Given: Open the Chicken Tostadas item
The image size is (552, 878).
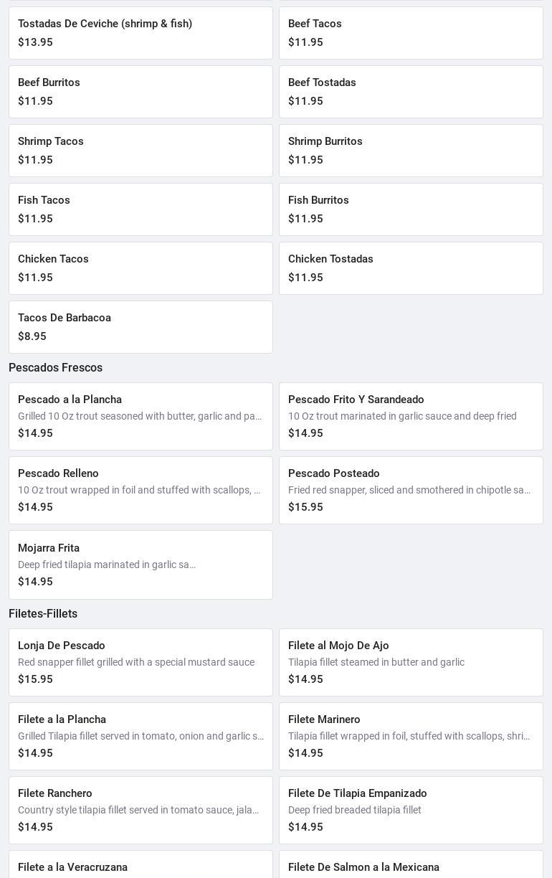Looking at the screenshot, I should [x=411, y=268].
